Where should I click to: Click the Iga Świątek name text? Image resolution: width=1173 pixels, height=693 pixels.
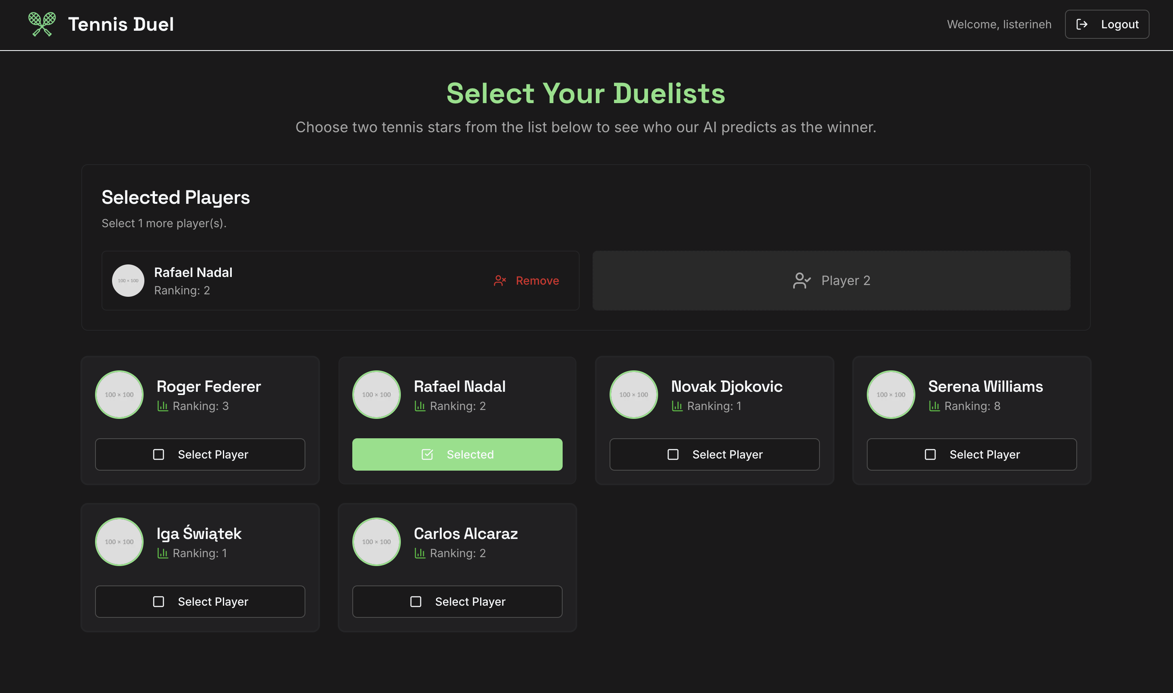click(199, 533)
